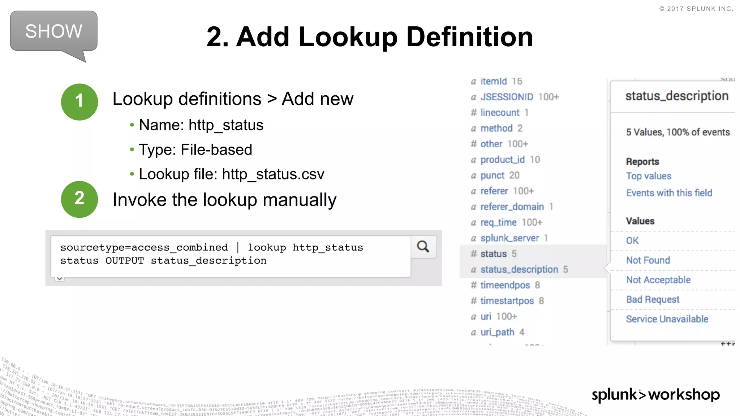Click the hash icon beside other
Screen dimensions: 740x416
tap(474, 144)
